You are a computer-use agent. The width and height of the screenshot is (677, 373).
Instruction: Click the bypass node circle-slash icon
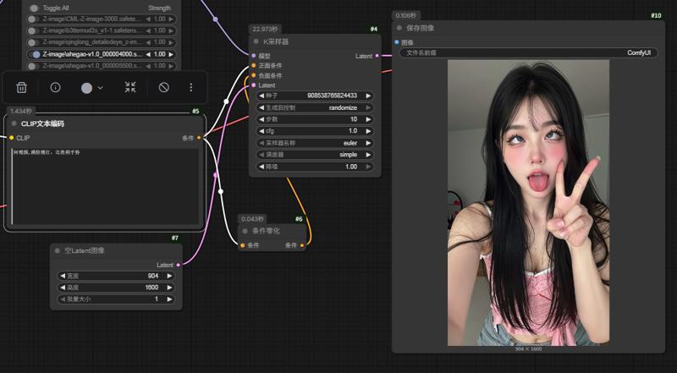(x=164, y=87)
